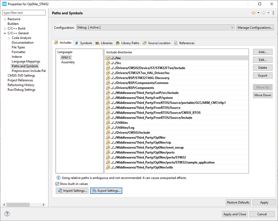This screenshot has width=278, height=221.
Task: Click folder icon beside LwIP/system include path
Action: [108, 98]
